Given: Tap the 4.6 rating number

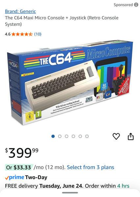Looking at the screenshot, I should tap(8, 34).
